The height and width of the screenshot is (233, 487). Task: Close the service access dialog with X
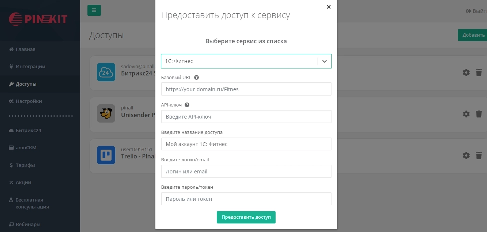coord(329,7)
